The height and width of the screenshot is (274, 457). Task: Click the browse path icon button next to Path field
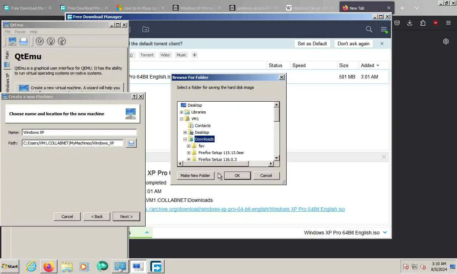coord(131,143)
